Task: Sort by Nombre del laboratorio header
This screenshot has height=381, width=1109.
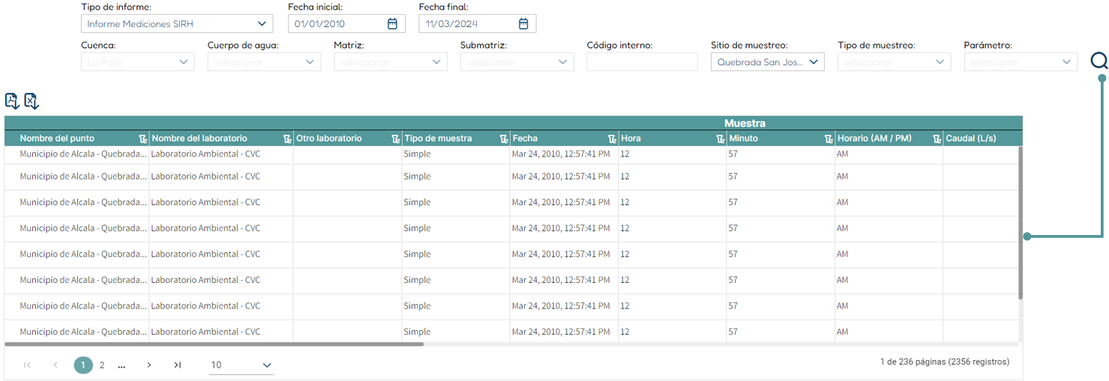Action: click(x=199, y=138)
